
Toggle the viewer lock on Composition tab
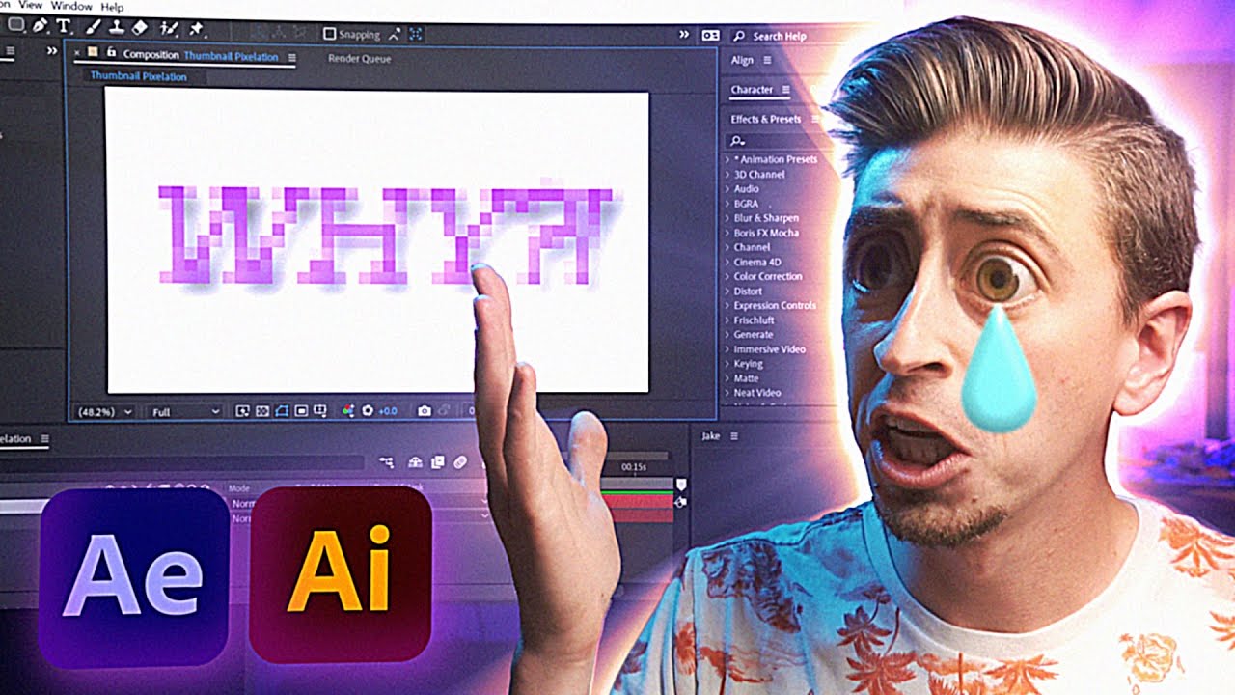[x=112, y=53]
